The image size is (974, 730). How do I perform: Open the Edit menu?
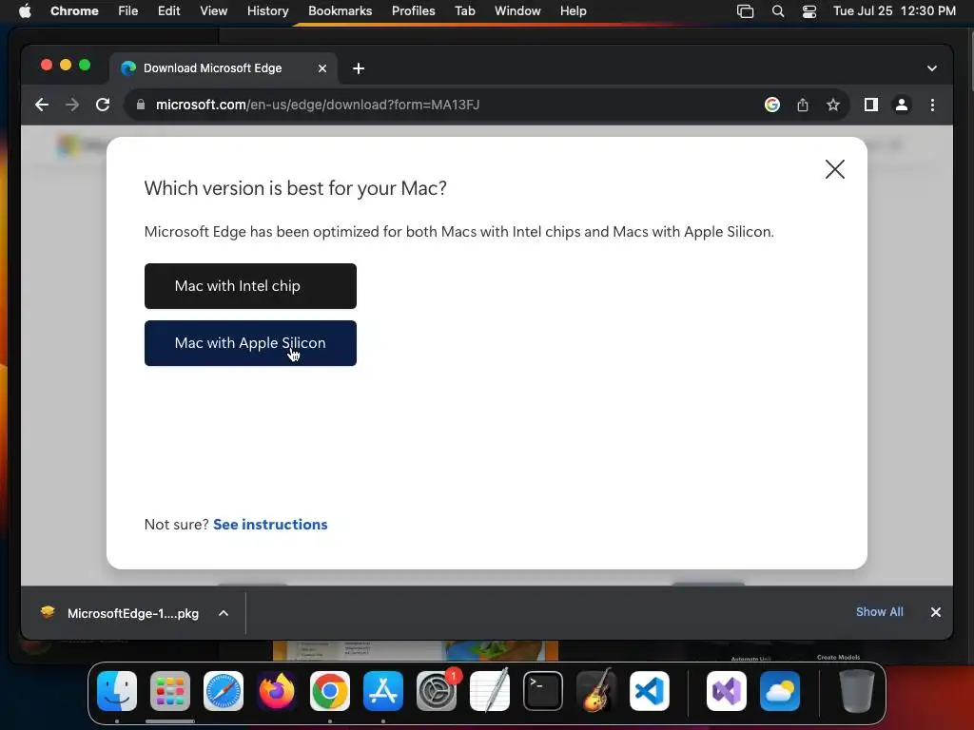pos(169,11)
